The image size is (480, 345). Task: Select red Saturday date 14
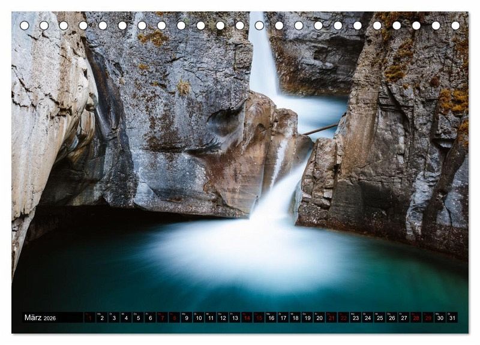247,317
